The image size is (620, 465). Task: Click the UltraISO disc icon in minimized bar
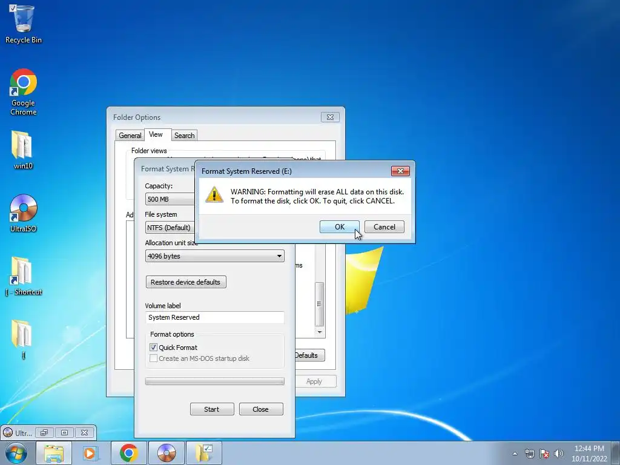click(8, 432)
